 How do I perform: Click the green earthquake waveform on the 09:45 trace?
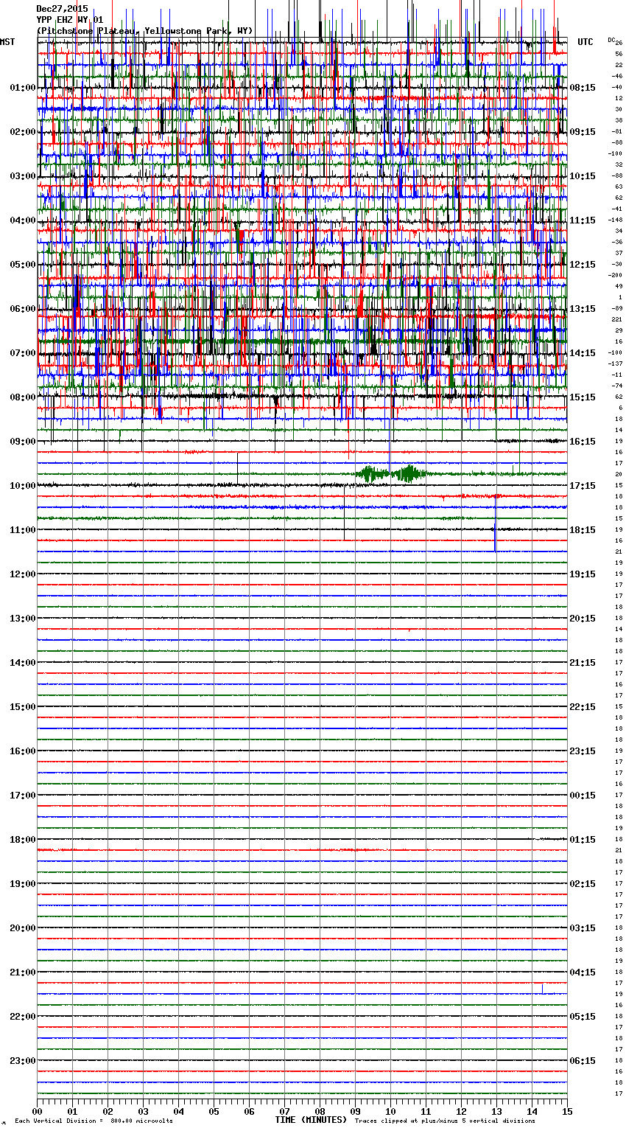(x=391, y=473)
